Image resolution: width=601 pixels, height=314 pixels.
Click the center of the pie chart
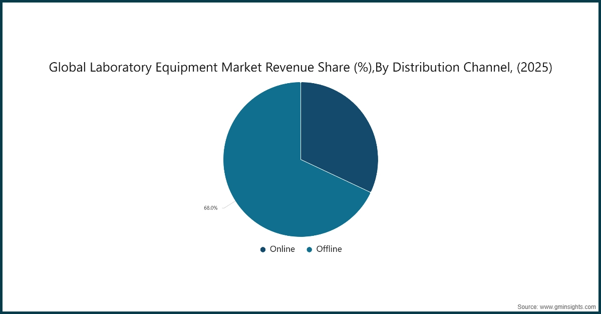(300, 159)
